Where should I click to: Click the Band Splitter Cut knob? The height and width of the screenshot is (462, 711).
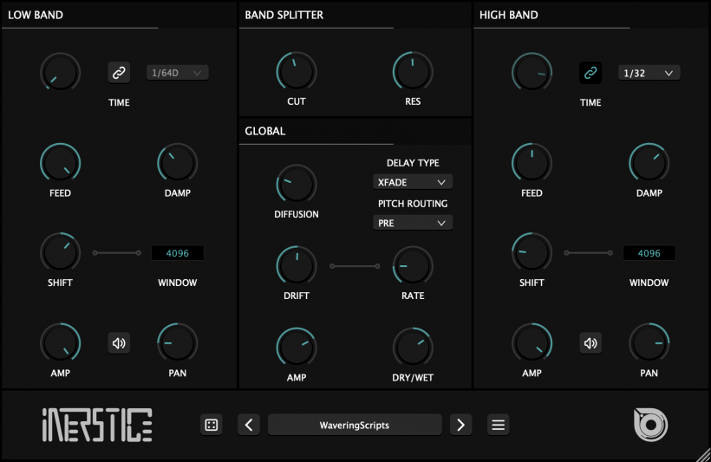[x=297, y=72]
